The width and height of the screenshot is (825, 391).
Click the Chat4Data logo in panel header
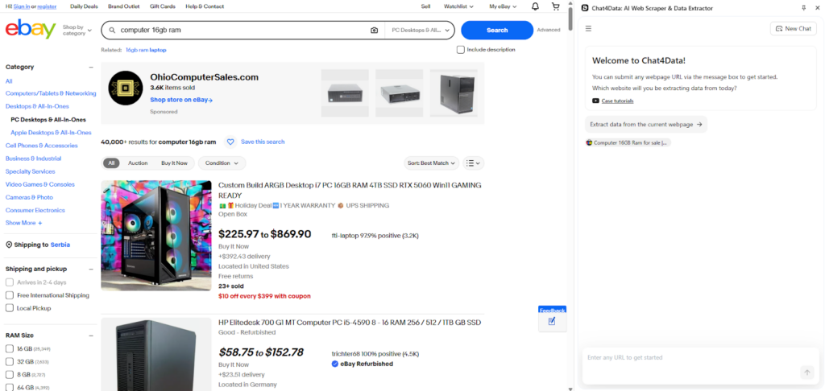pyautogui.click(x=585, y=8)
